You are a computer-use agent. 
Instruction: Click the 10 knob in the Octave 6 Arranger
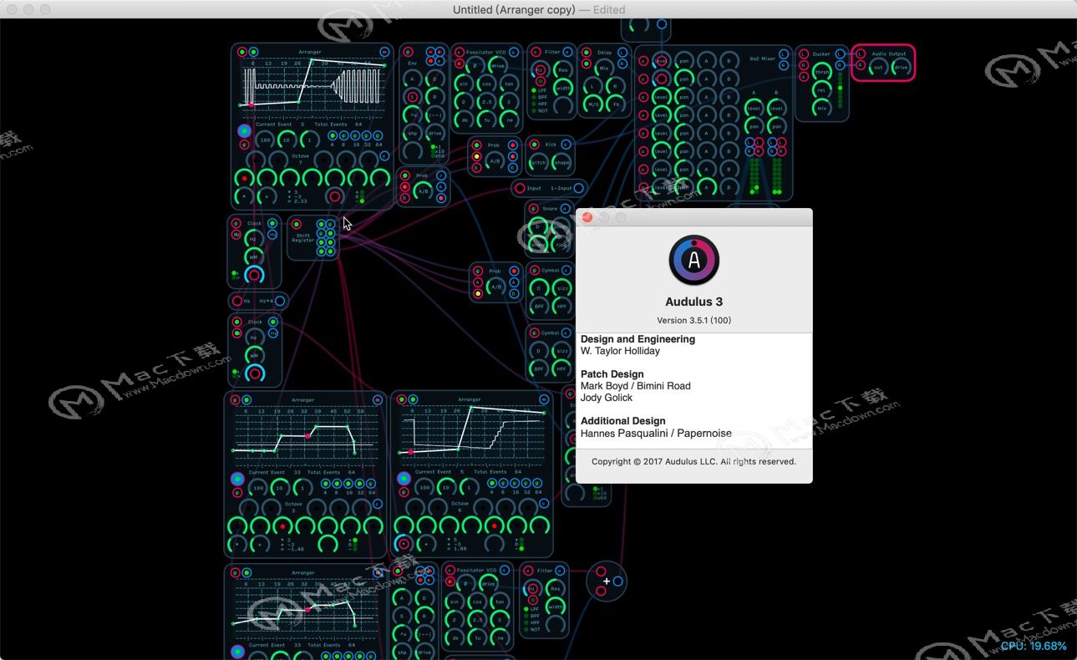tap(447, 487)
